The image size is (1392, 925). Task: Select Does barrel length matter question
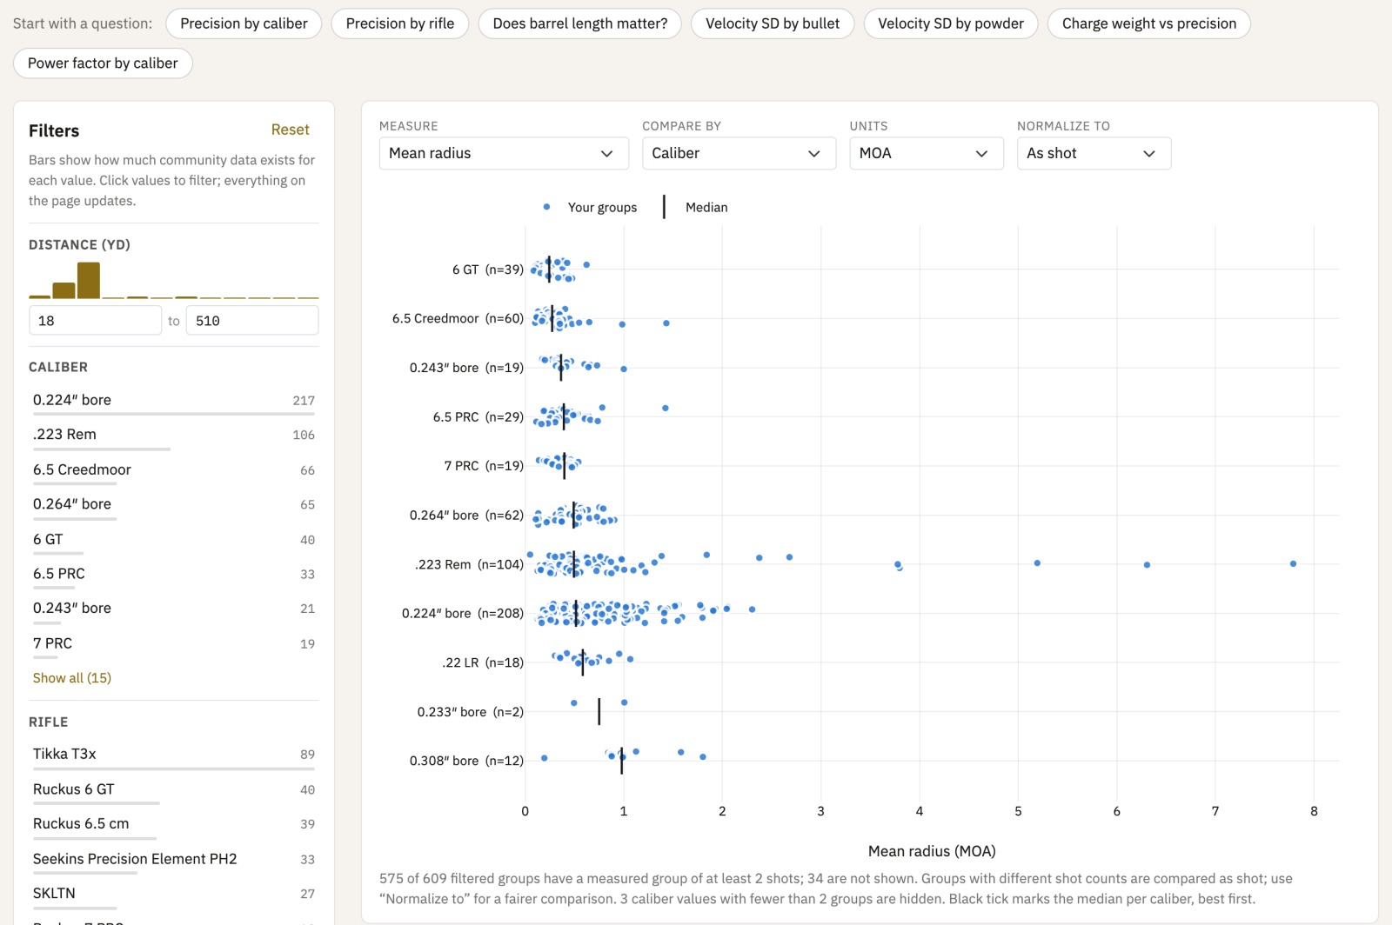coord(580,23)
